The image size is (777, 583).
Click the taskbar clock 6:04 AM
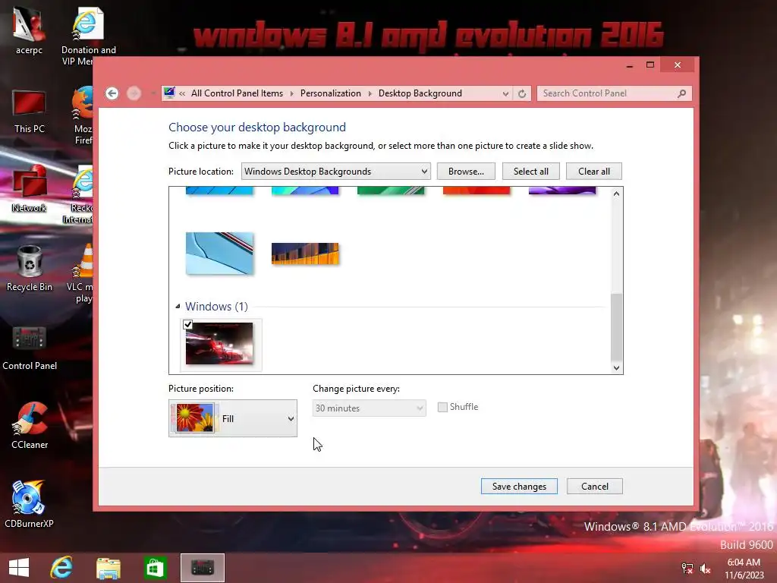tap(744, 563)
